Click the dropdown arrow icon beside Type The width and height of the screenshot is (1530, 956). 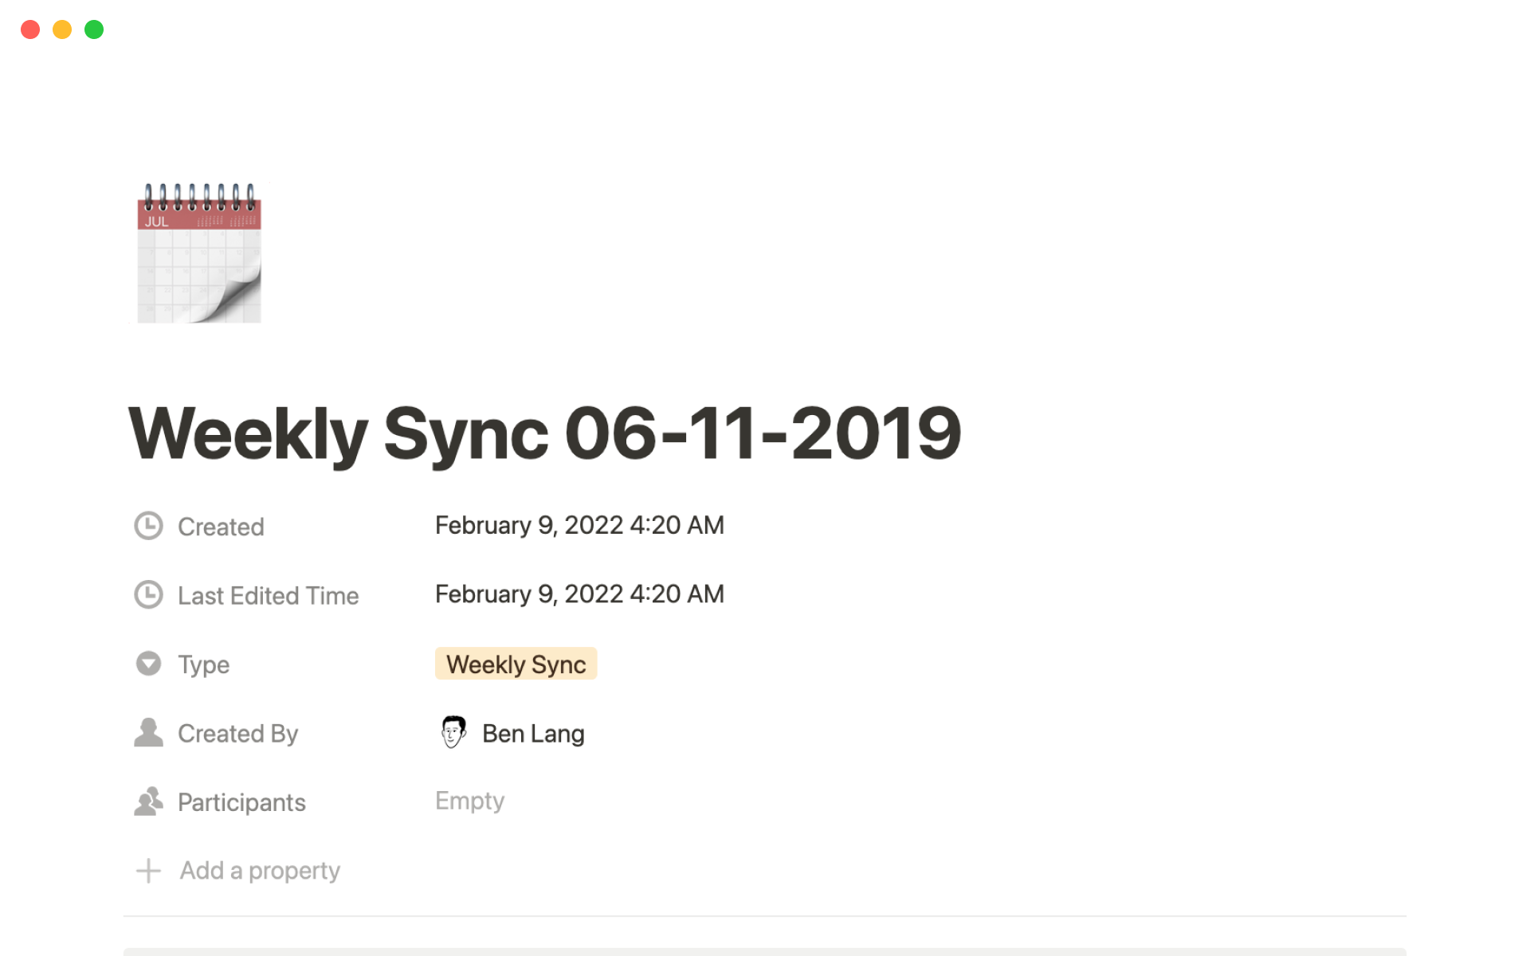click(x=148, y=664)
